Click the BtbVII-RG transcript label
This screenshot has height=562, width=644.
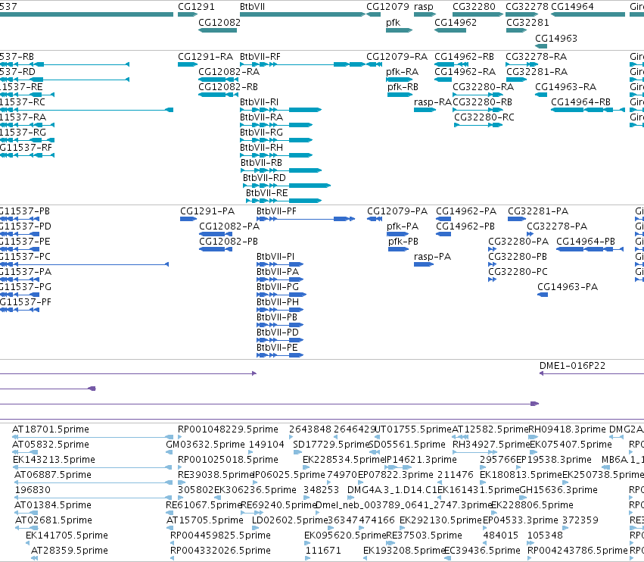(261, 133)
